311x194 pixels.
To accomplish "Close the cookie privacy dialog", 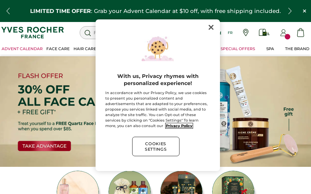I will pyautogui.click(x=211, y=27).
